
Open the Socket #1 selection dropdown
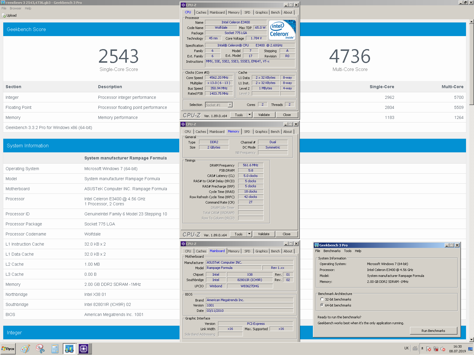230,105
